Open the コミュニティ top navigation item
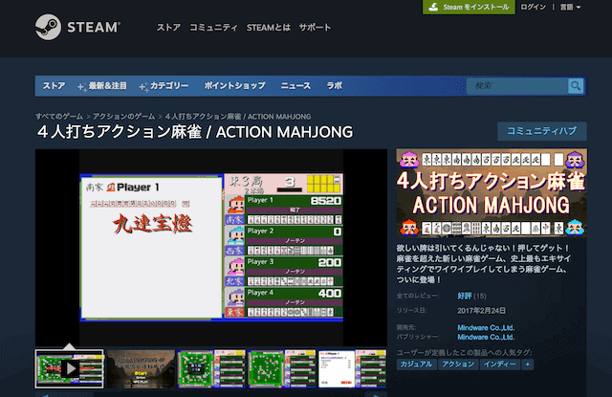612x397 pixels. [213, 28]
